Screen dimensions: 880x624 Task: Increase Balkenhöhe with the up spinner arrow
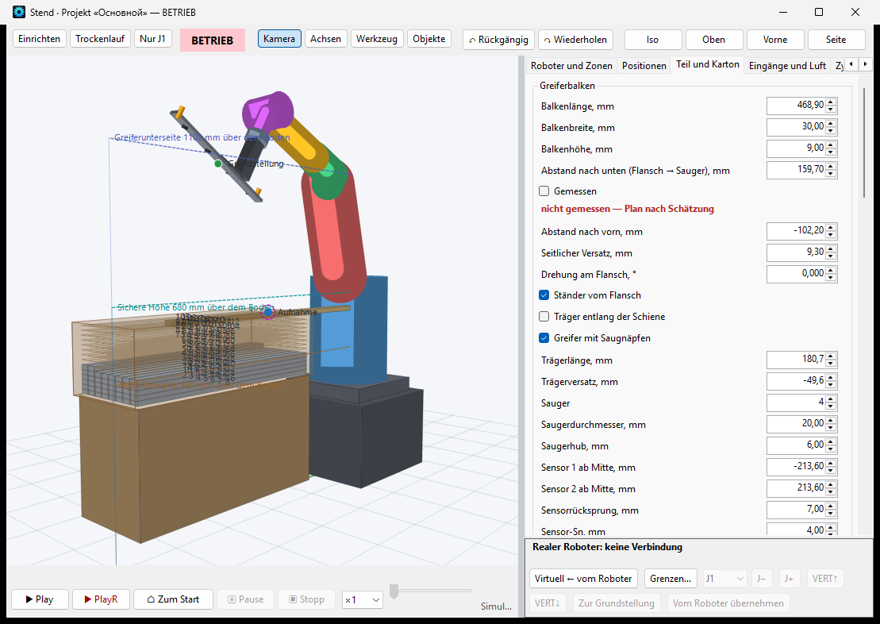pyautogui.click(x=831, y=144)
